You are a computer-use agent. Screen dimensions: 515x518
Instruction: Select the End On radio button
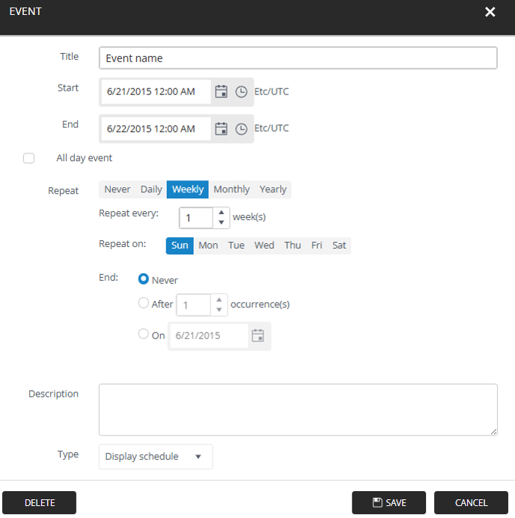(x=144, y=334)
